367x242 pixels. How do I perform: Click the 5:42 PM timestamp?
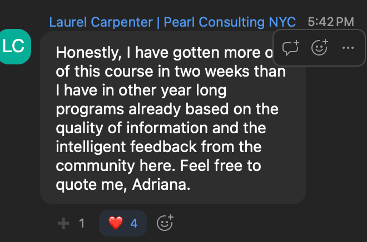pos(330,22)
